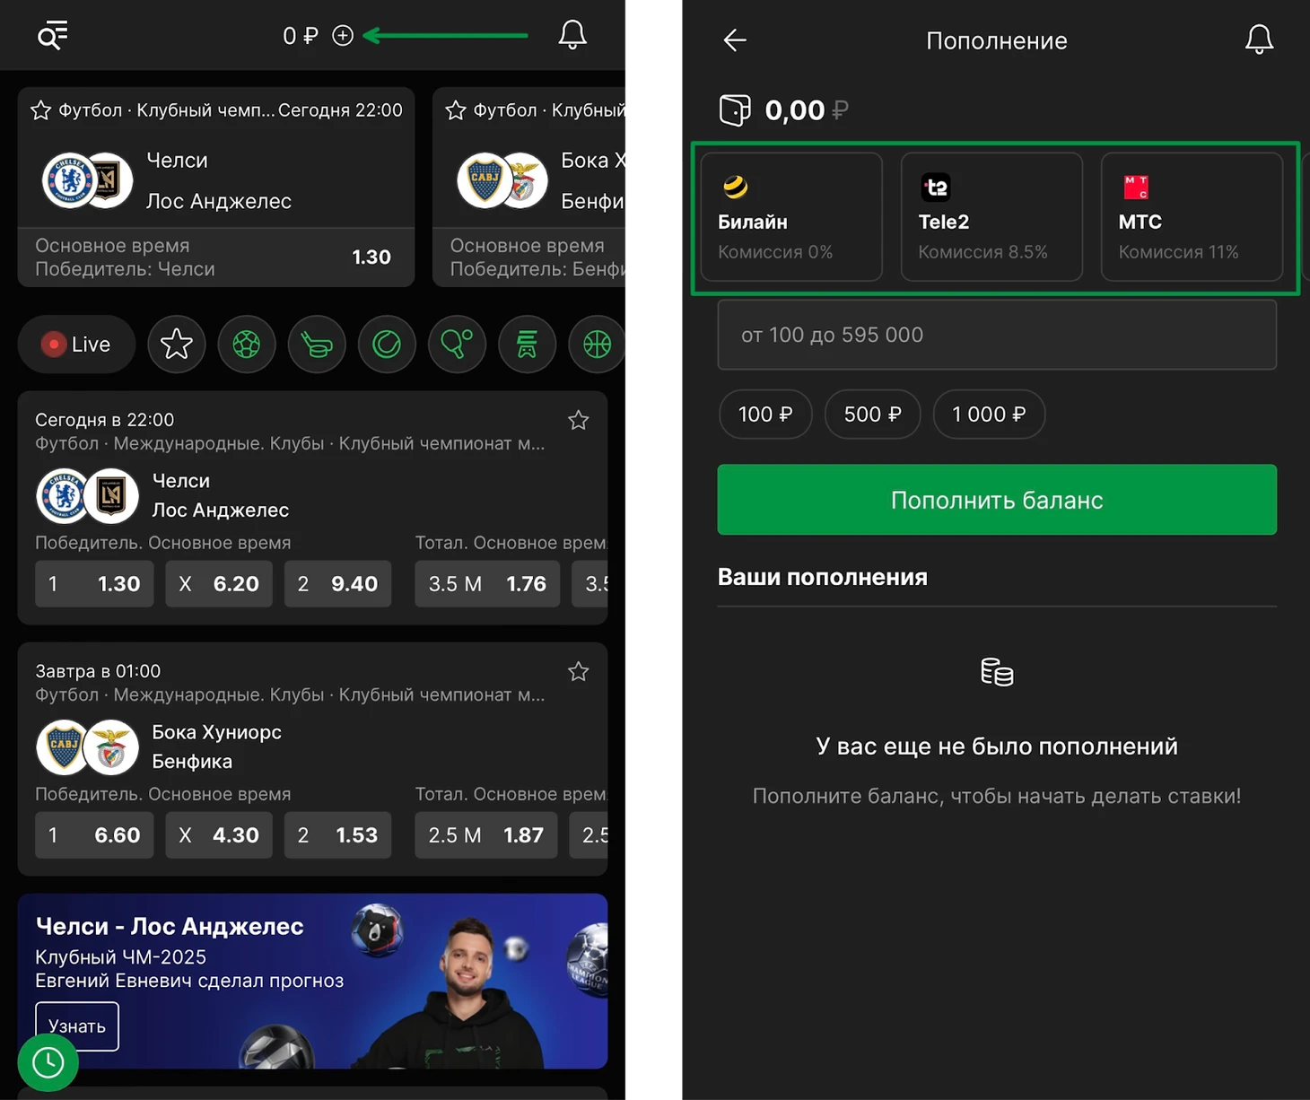
Task: Choose Tele2 payment method
Action: point(991,217)
